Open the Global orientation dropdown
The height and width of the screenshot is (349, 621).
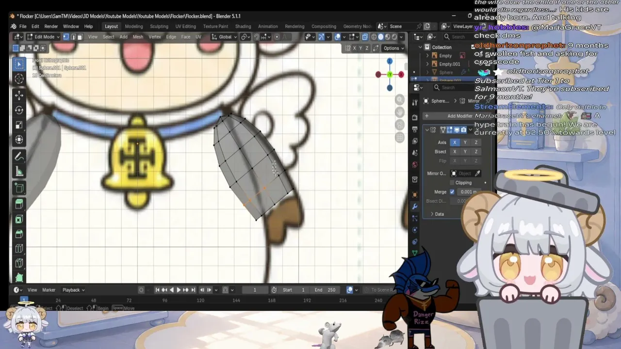[x=225, y=37]
